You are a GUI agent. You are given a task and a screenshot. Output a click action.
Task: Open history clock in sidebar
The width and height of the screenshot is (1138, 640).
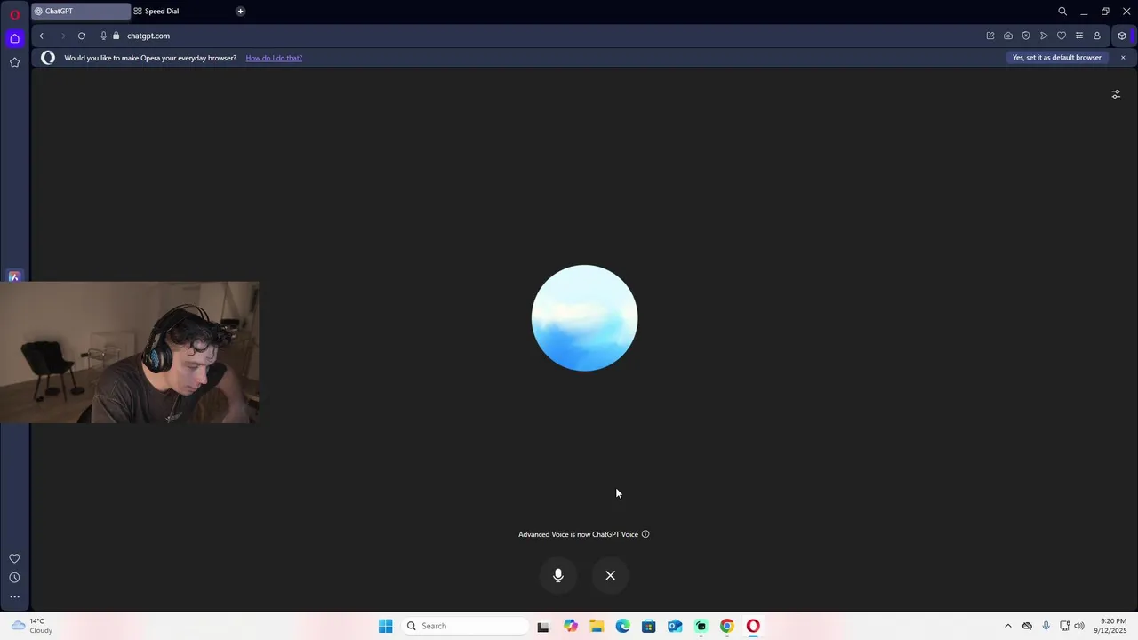point(14,578)
